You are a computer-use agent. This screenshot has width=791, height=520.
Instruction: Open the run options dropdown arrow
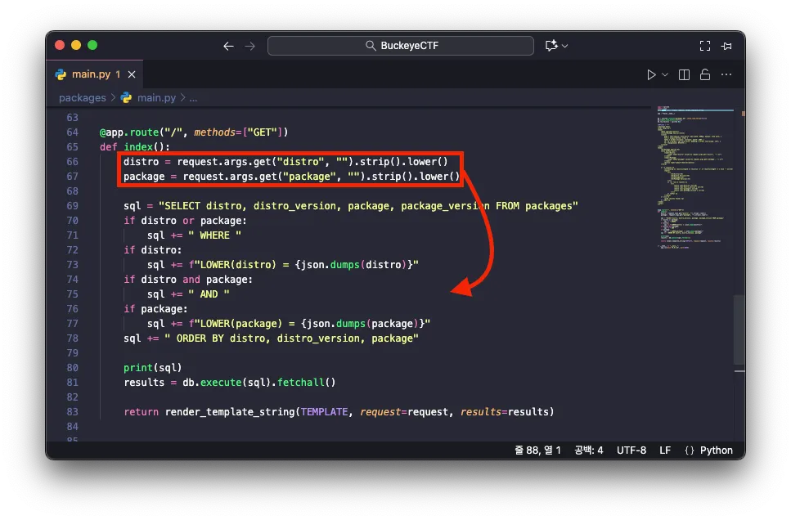click(x=665, y=74)
